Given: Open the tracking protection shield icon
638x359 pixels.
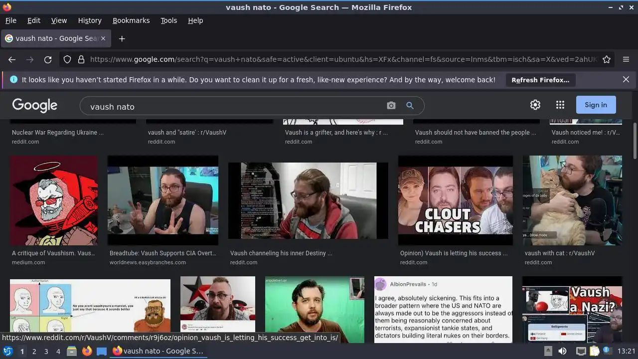Looking at the screenshot, I should tap(67, 59).
